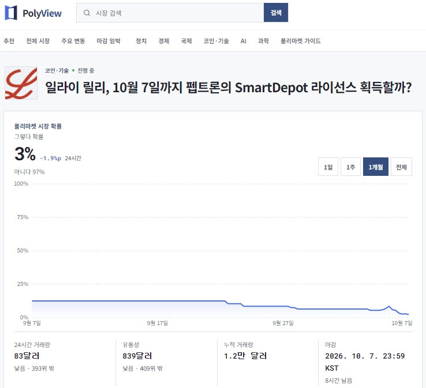
Task: Click the 9월 17일 axis label
Action: 158,323
